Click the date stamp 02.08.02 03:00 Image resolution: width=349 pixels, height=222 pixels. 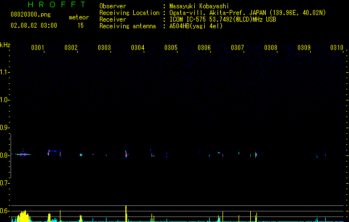point(34,26)
